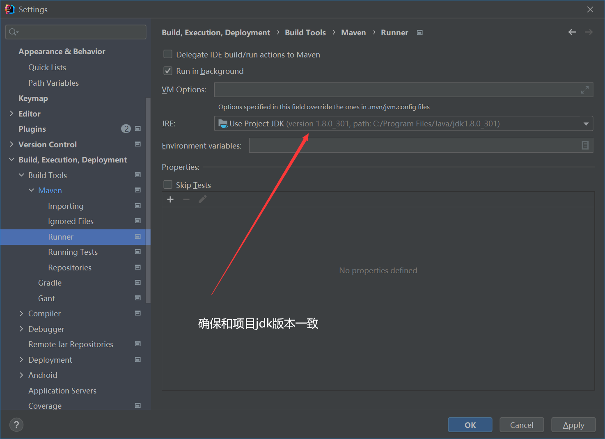Click the plugins update count badge
Screen dimensions: 605x439
[126, 129]
